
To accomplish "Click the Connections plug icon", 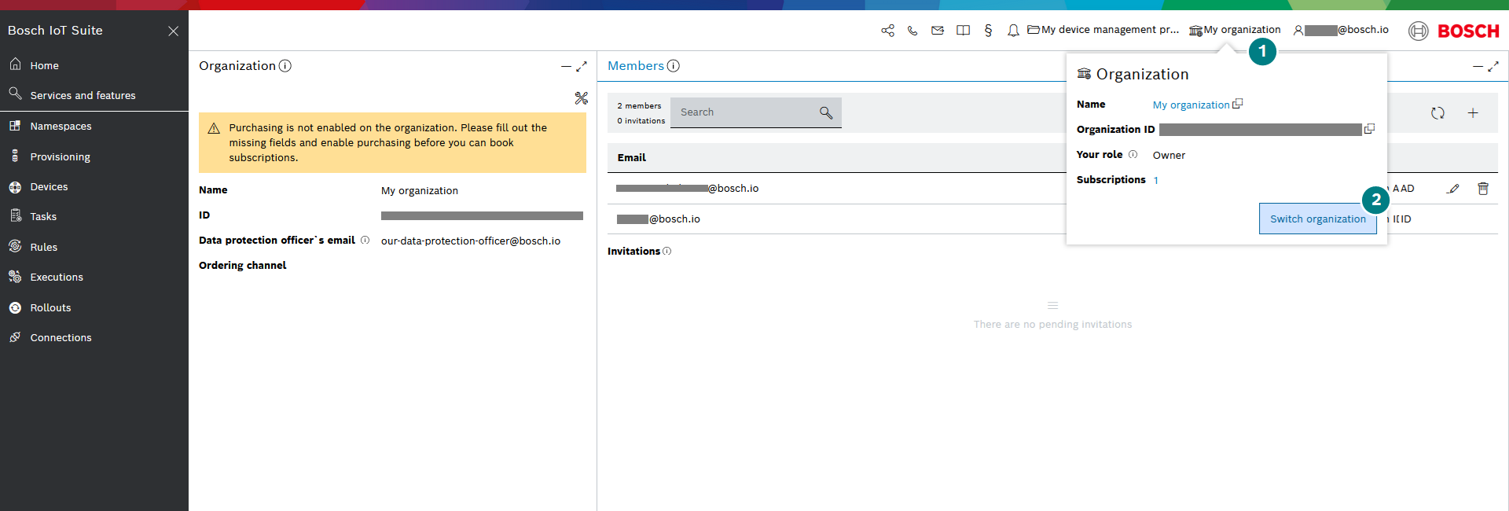I will tap(15, 337).
